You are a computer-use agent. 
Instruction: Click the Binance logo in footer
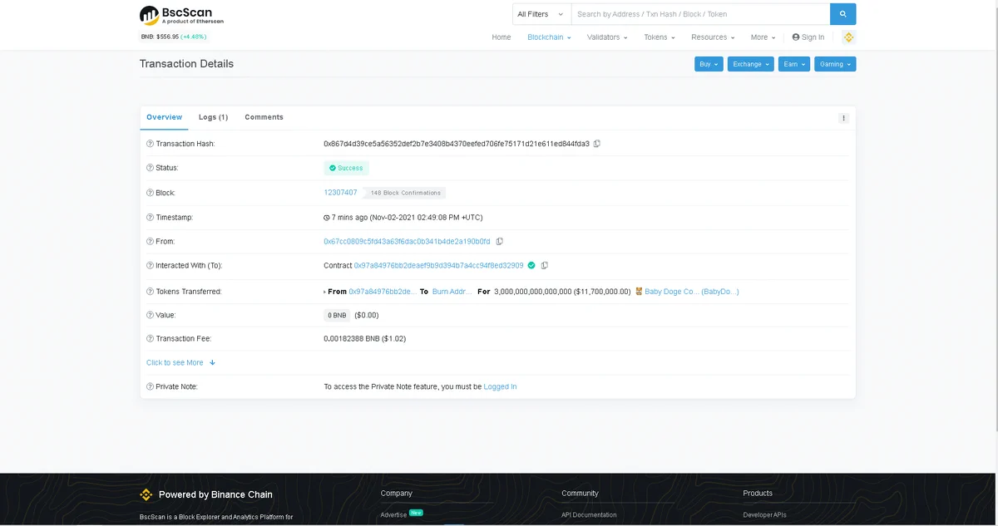tap(146, 494)
